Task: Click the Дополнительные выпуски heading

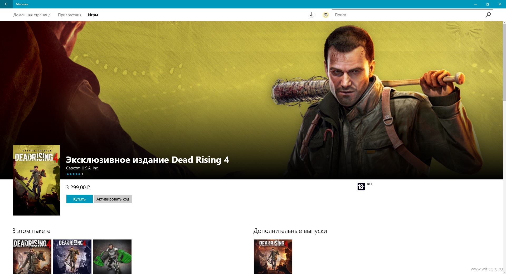Action: [x=290, y=231]
